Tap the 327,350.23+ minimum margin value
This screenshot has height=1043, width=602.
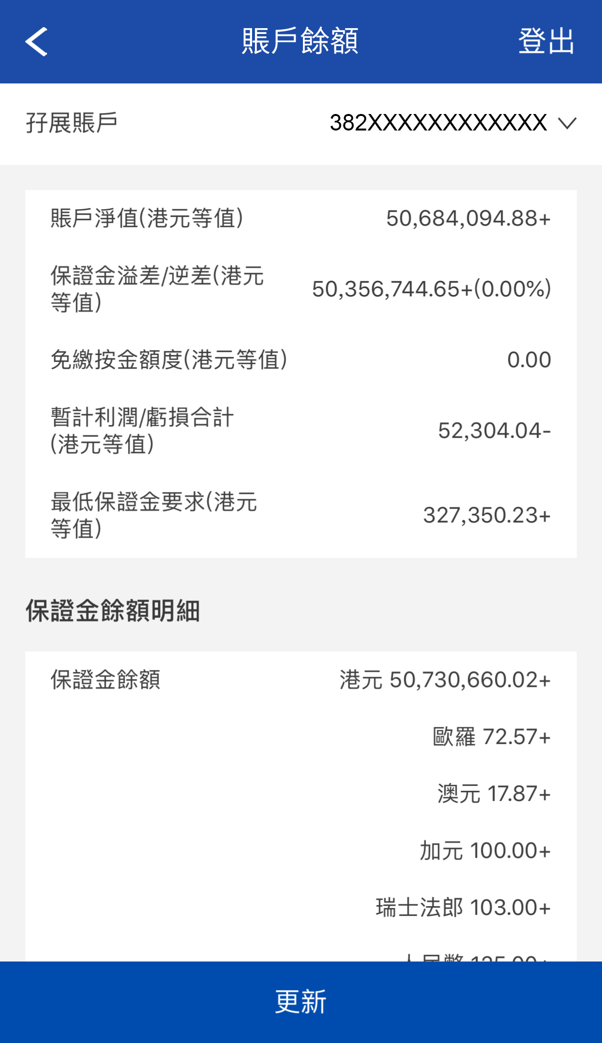487,515
